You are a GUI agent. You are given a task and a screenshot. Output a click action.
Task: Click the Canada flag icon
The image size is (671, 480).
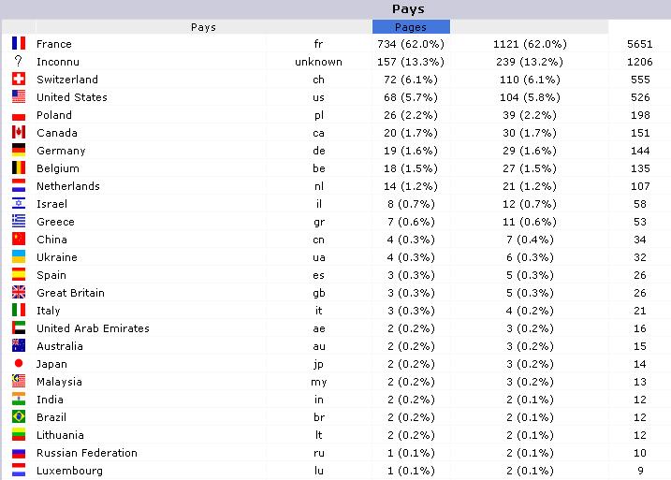(x=19, y=132)
